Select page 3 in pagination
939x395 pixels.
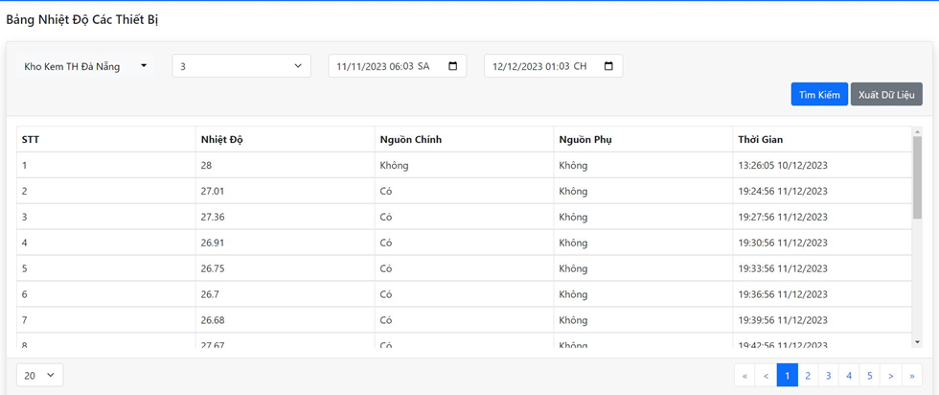tap(829, 376)
